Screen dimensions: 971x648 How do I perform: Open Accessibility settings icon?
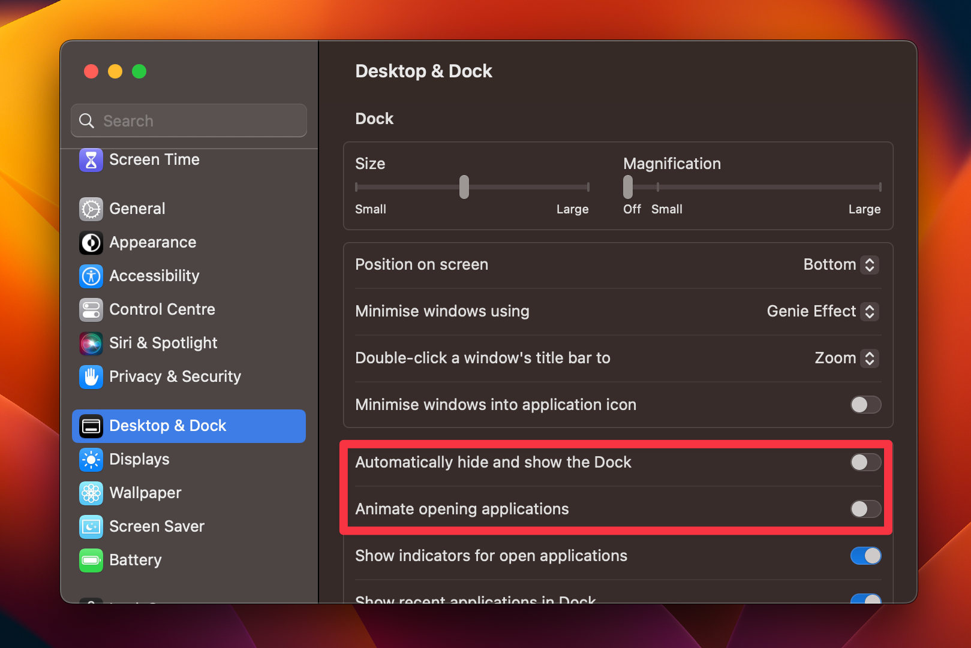coord(91,276)
